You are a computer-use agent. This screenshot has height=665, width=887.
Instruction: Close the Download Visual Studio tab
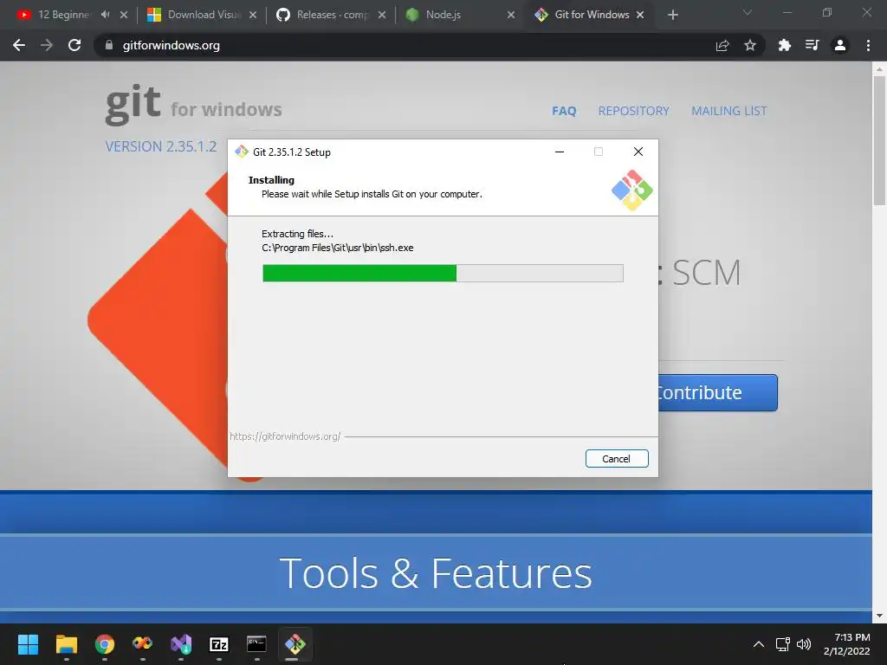[x=253, y=15]
